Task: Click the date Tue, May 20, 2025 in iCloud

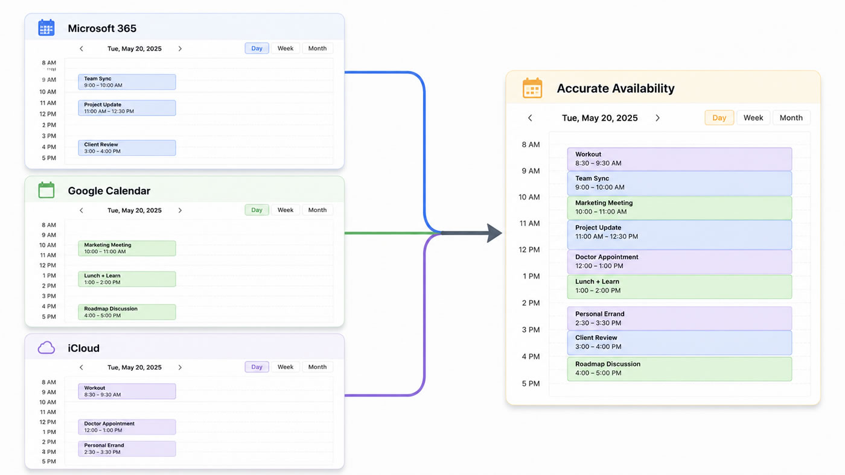Action: tap(135, 367)
